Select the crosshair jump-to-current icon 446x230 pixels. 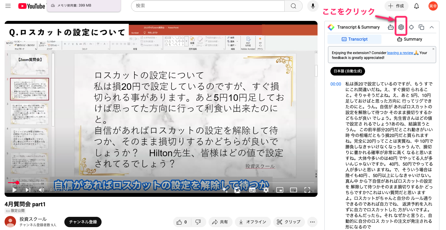pos(411,27)
